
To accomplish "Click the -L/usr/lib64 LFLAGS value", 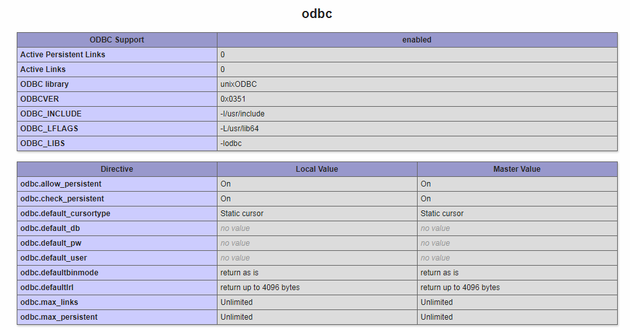I will pos(239,129).
